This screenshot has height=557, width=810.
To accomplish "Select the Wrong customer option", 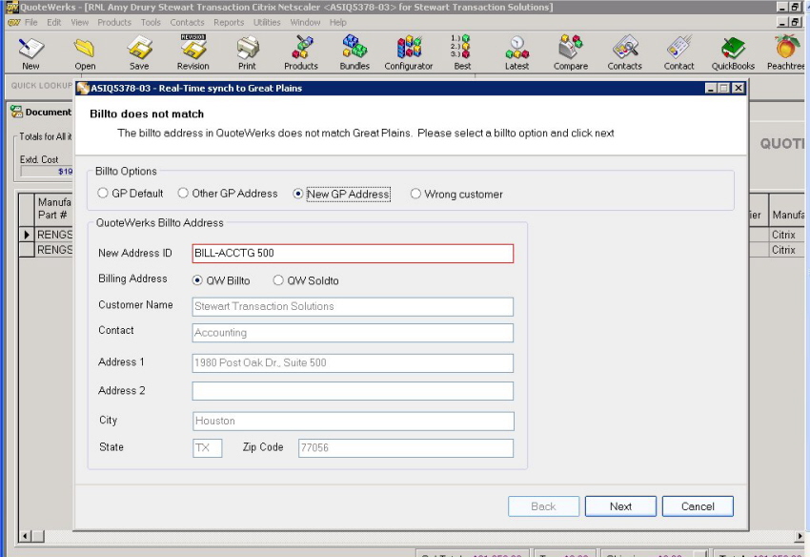I will coord(415,194).
